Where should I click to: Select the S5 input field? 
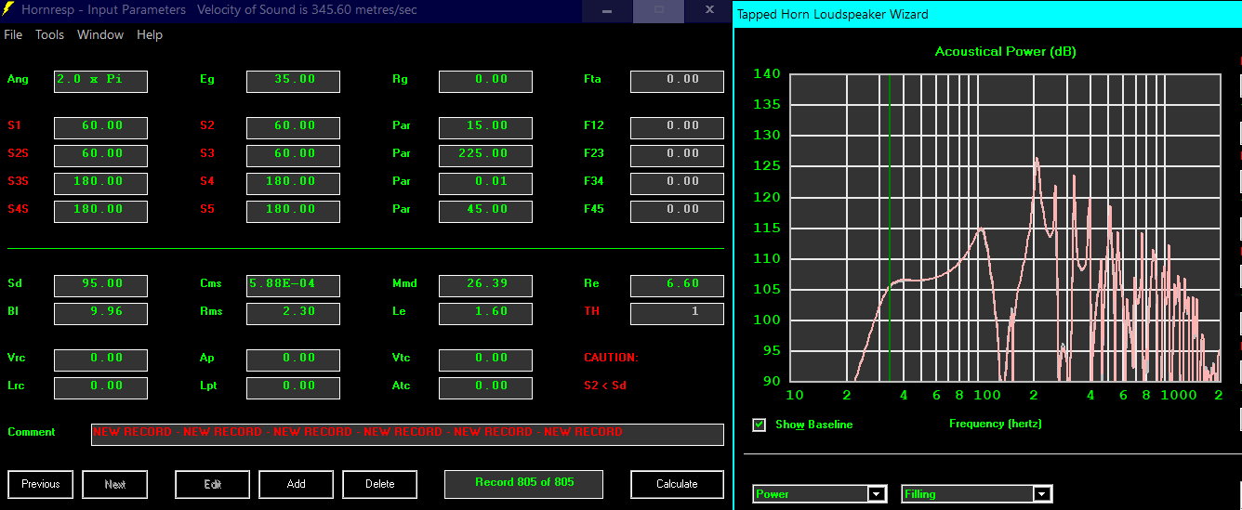coord(293,211)
